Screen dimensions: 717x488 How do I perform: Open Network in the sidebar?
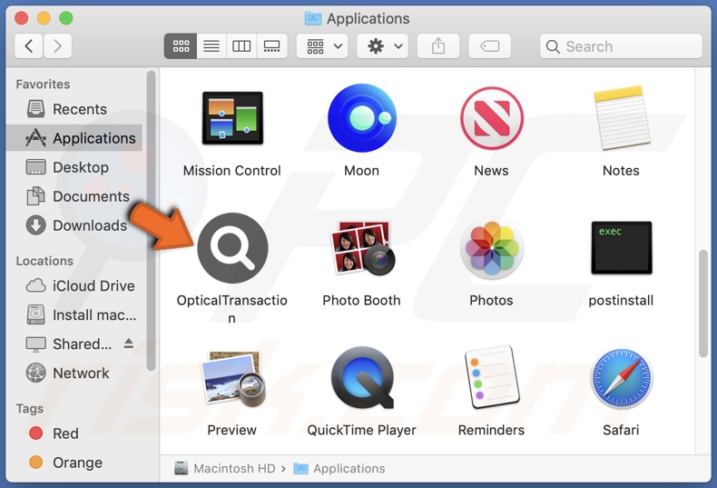point(74,373)
